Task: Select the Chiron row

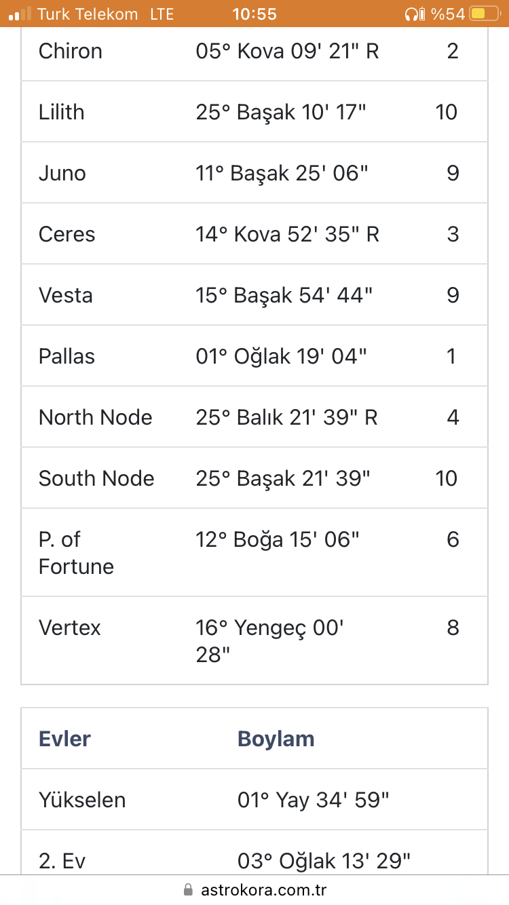Action: [x=254, y=51]
